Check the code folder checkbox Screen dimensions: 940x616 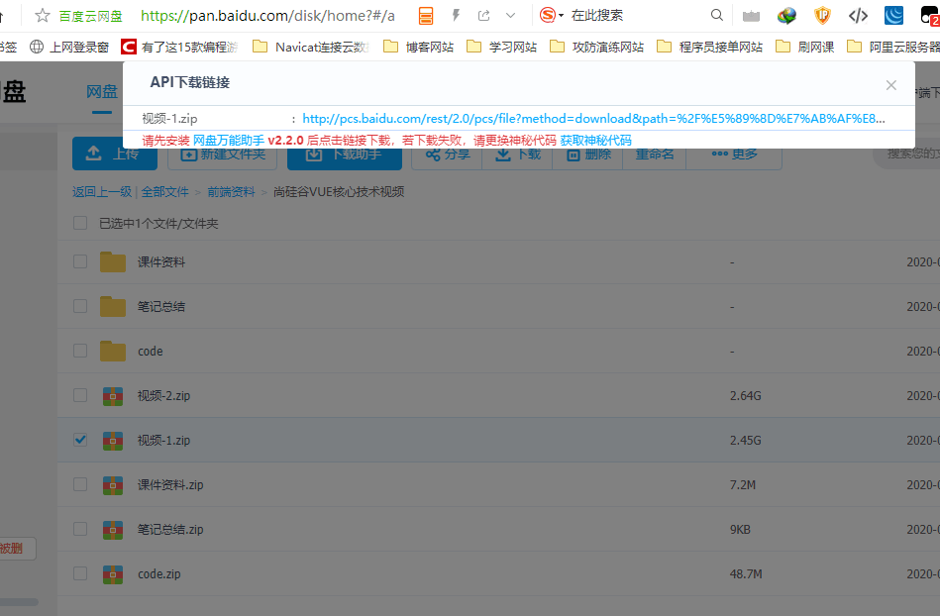tap(79, 351)
